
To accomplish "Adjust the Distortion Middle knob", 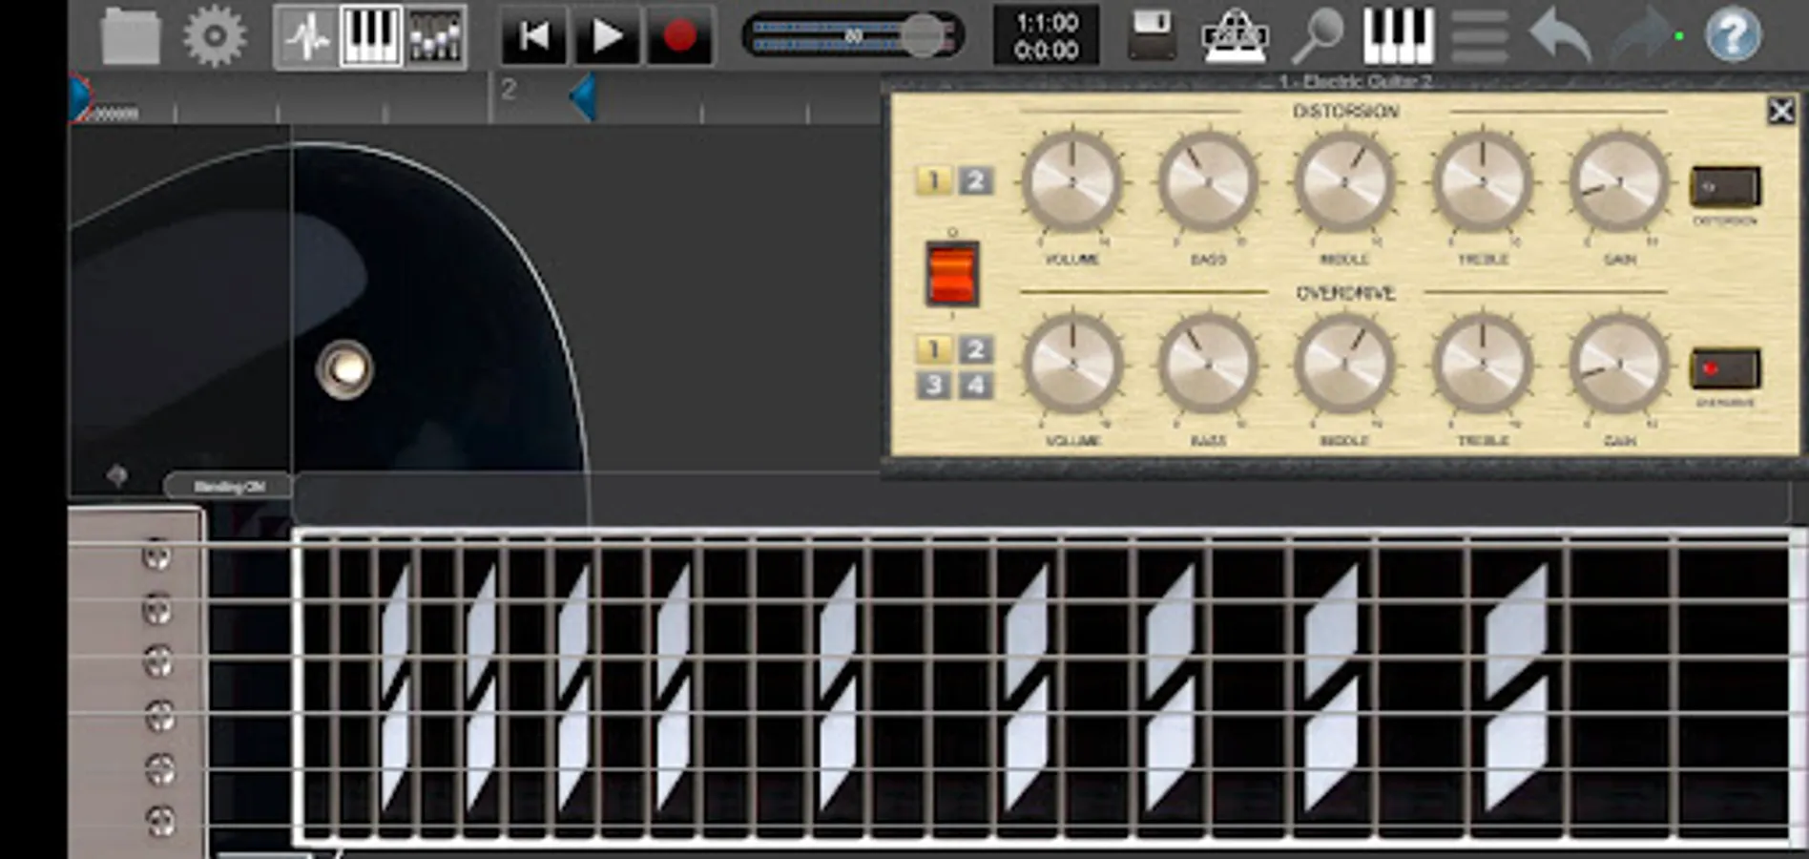I will (1344, 181).
